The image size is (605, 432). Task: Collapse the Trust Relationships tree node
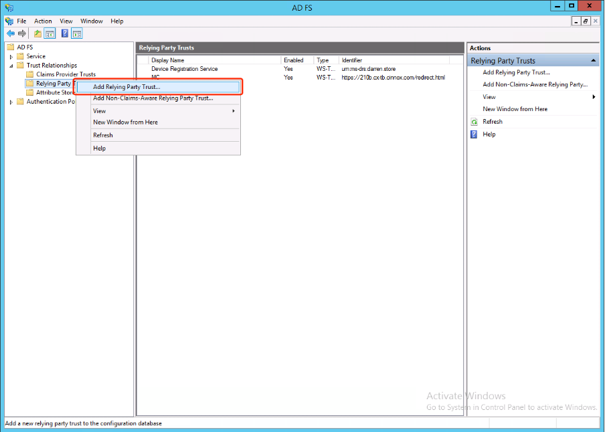coord(11,66)
